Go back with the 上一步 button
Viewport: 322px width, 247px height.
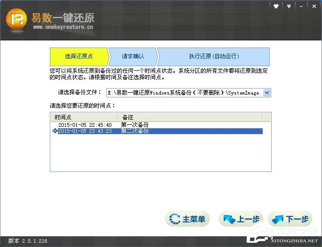click(x=241, y=219)
